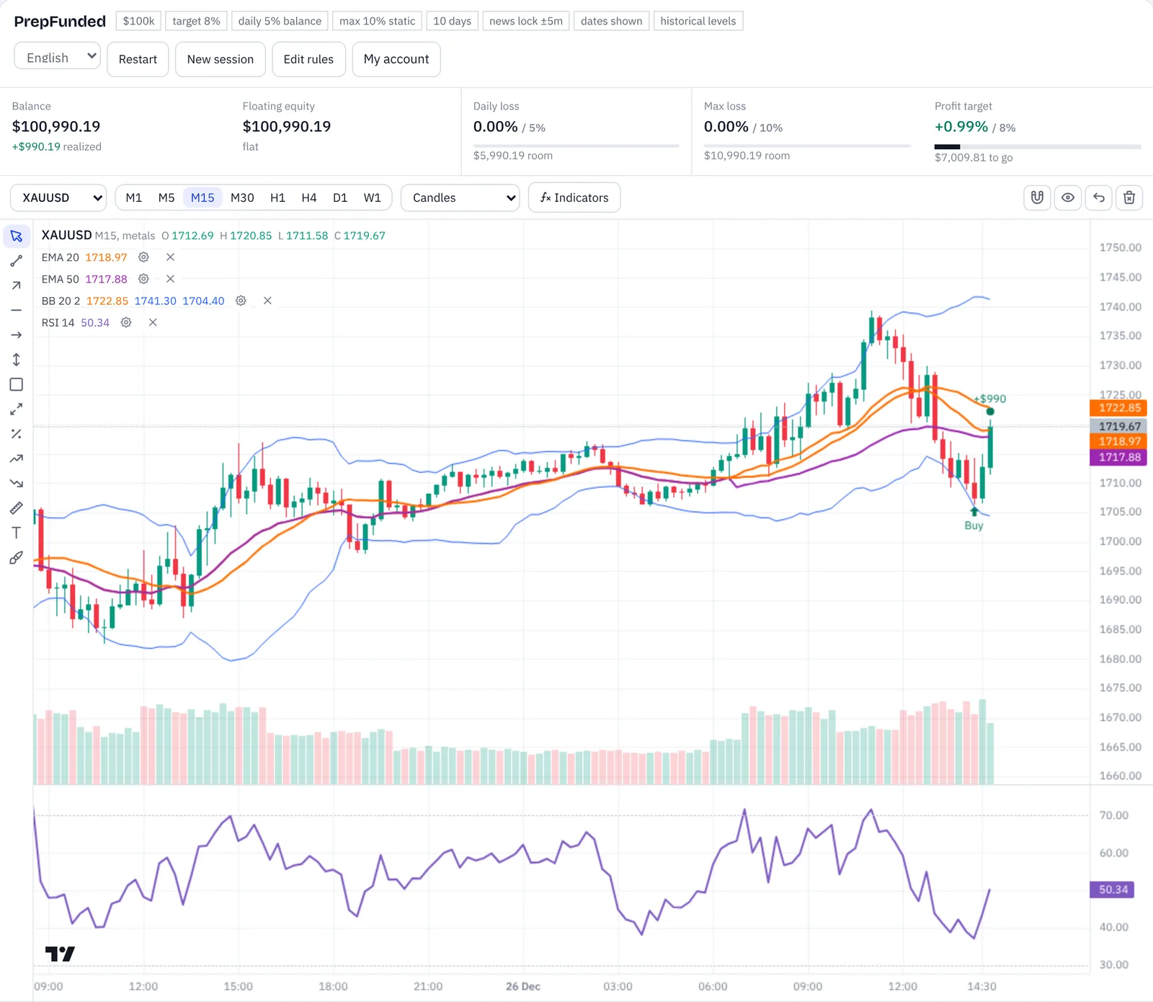Open the English language dropdown
The width and height of the screenshot is (1153, 1002).
pos(57,56)
